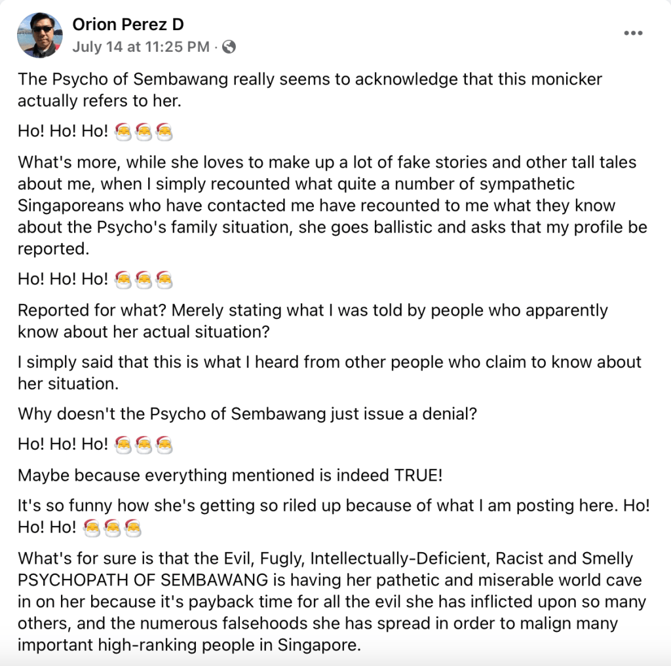Open the three-dot post options menu
671x666 pixels.
coord(633,33)
